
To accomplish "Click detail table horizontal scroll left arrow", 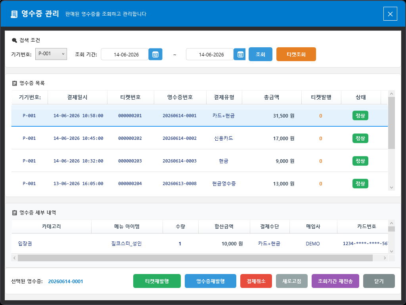I will 15,258.
